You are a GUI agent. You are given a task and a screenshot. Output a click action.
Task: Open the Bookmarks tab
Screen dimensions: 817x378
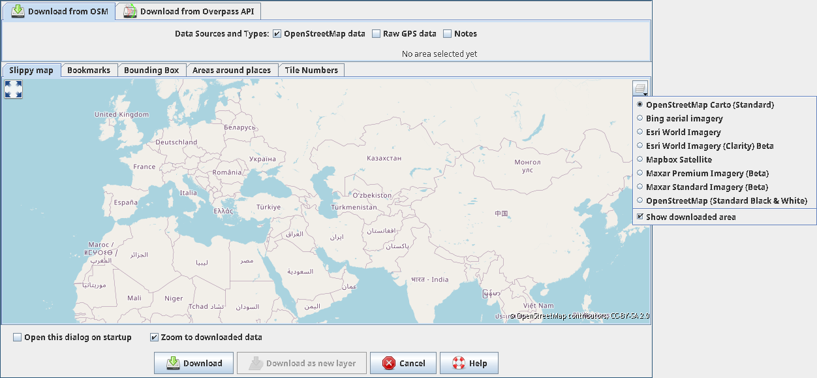pyautogui.click(x=89, y=71)
